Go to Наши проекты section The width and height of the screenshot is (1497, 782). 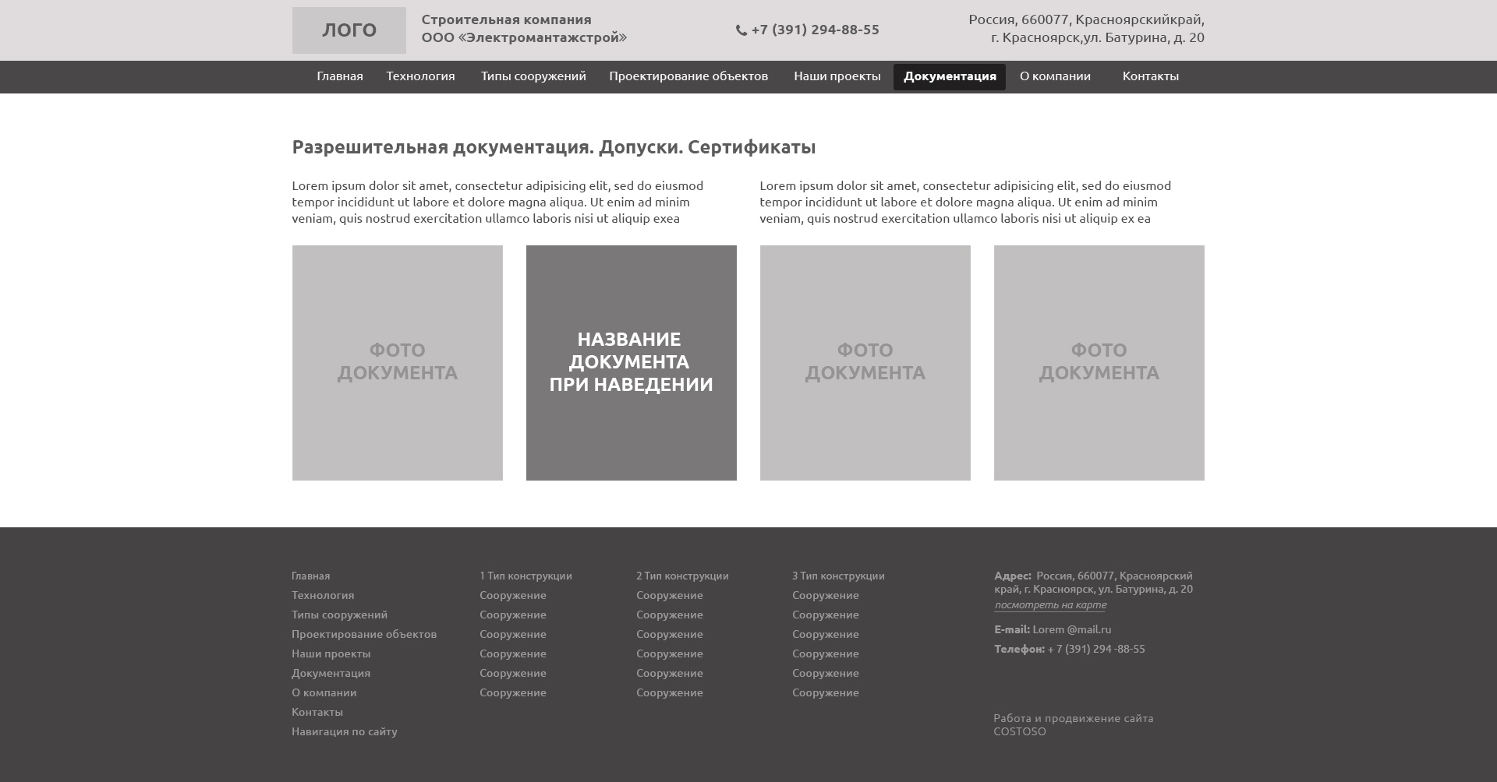coord(836,76)
